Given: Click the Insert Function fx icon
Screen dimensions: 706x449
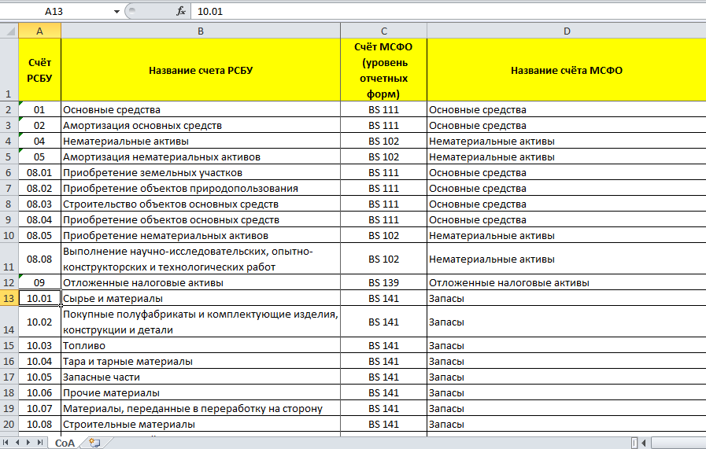Looking at the screenshot, I should (x=181, y=12).
